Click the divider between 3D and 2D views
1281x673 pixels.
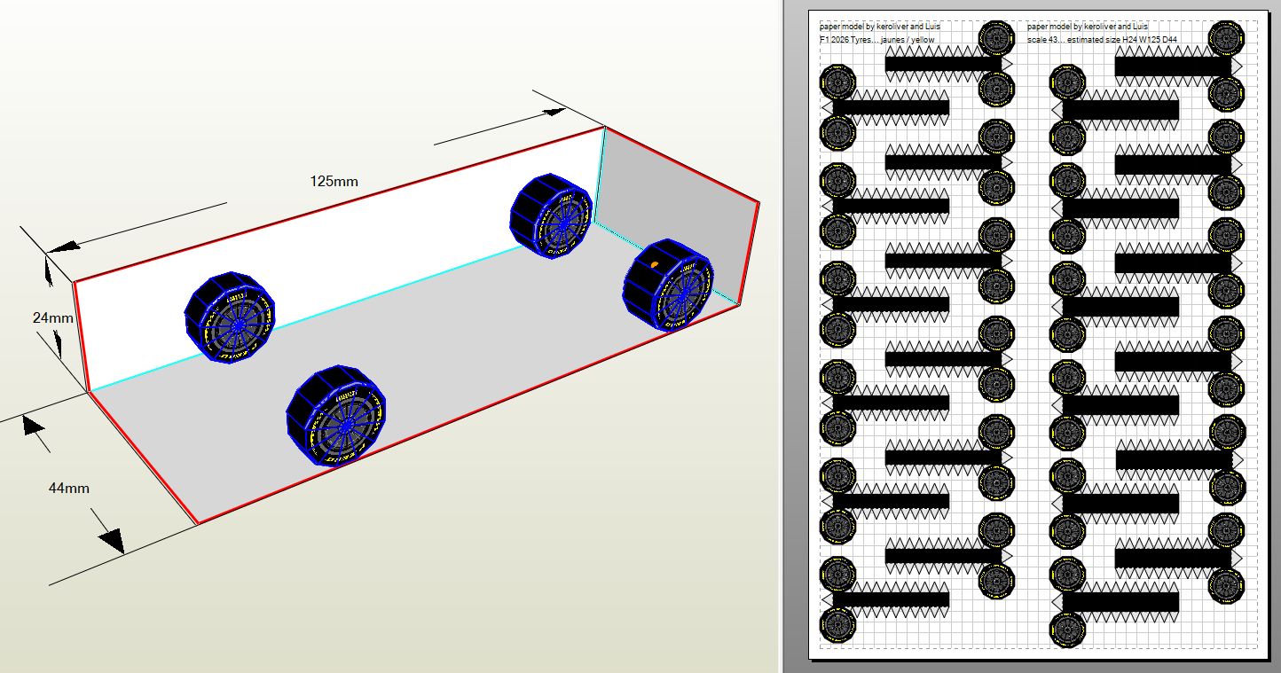coord(779,337)
